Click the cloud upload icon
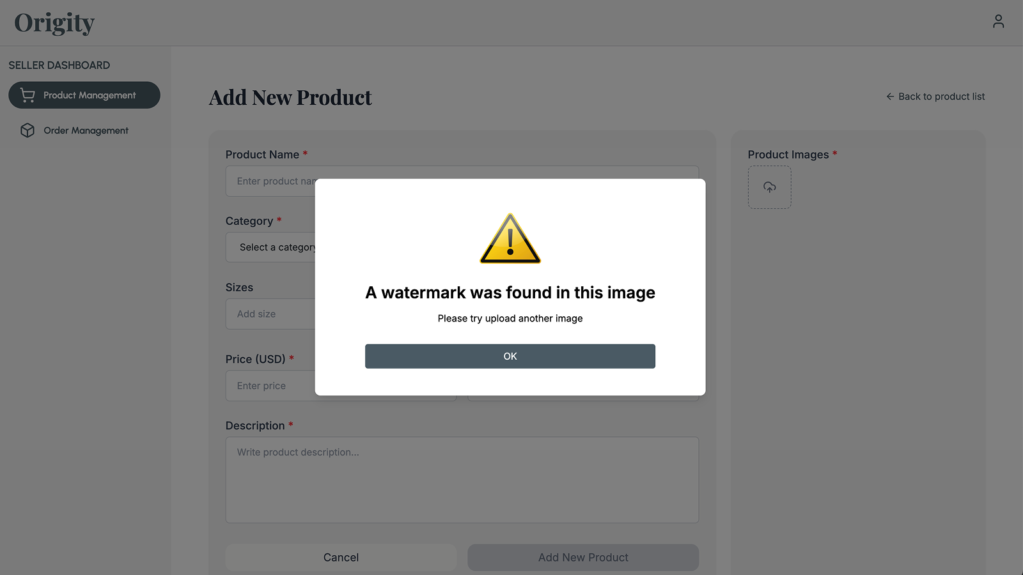Image resolution: width=1023 pixels, height=575 pixels. click(x=769, y=187)
